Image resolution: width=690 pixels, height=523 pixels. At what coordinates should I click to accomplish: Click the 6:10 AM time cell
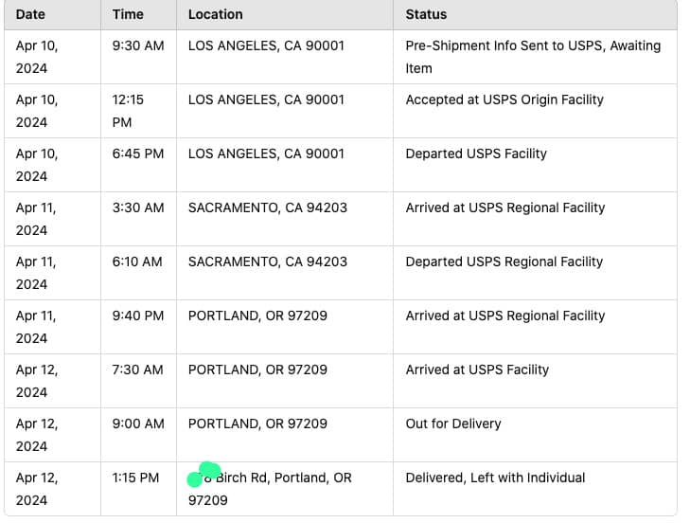pos(136,261)
